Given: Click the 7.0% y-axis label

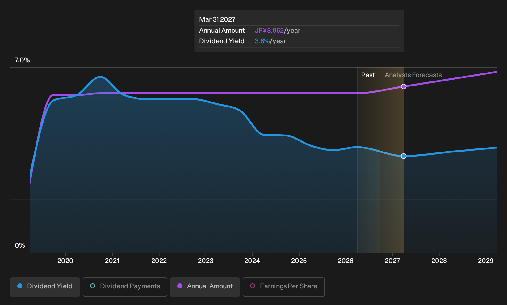Looking at the screenshot, I should 22,60.
